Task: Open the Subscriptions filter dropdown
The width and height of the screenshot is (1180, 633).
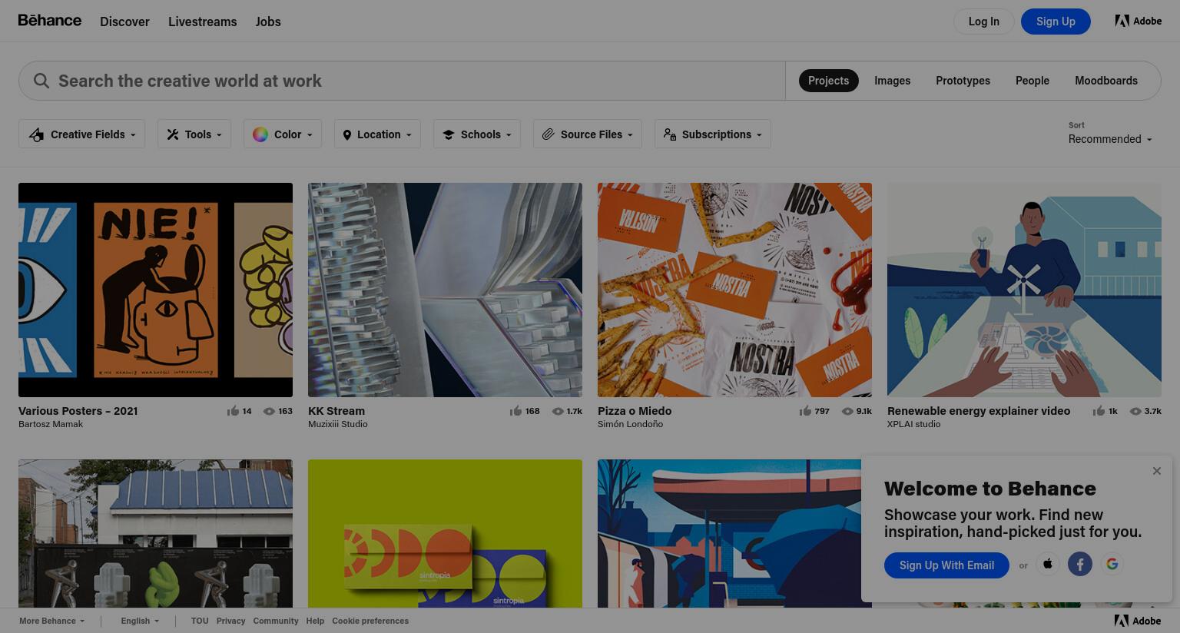Action: click(713, 134)
